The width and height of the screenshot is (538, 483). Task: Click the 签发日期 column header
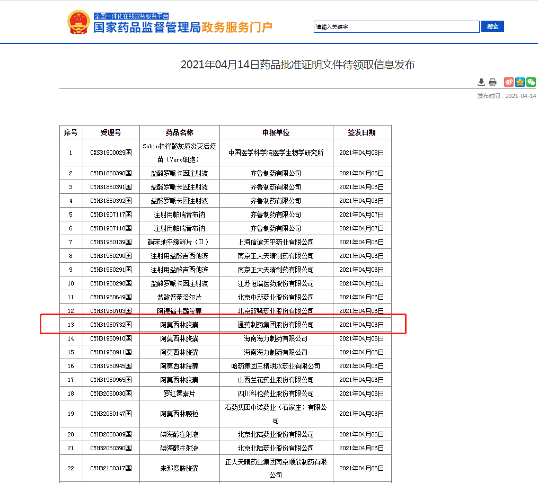click(361, 132)
